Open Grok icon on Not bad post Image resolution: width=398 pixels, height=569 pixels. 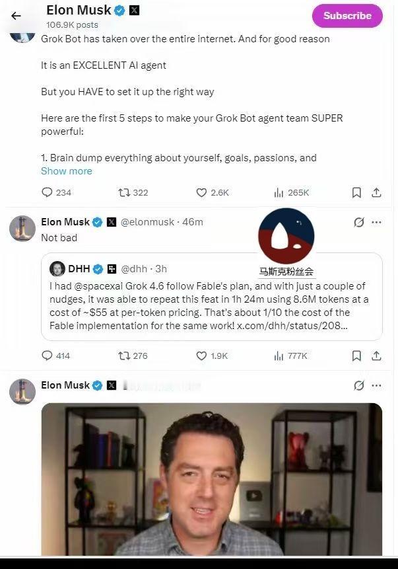click(x=359, y=222)
